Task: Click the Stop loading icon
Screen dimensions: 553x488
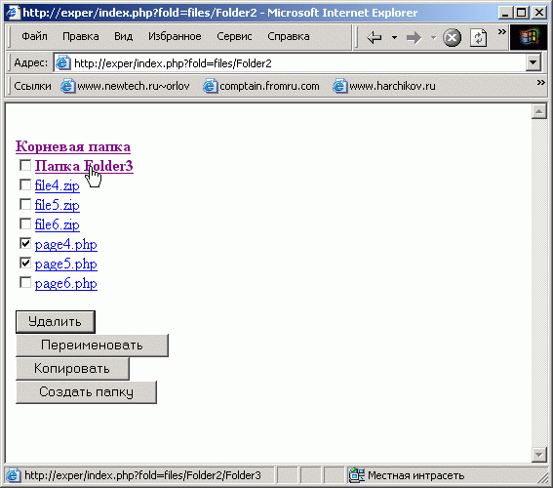Action: coord(452,37)
